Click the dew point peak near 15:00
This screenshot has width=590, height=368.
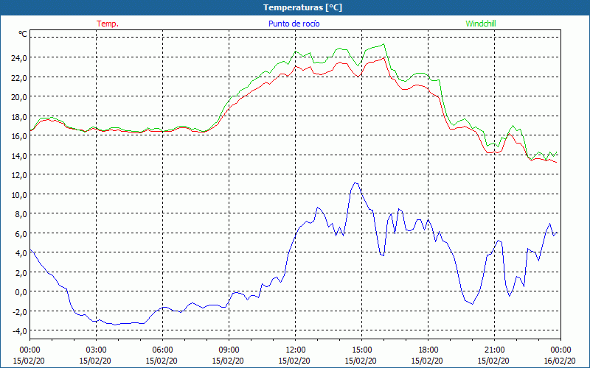355,183
